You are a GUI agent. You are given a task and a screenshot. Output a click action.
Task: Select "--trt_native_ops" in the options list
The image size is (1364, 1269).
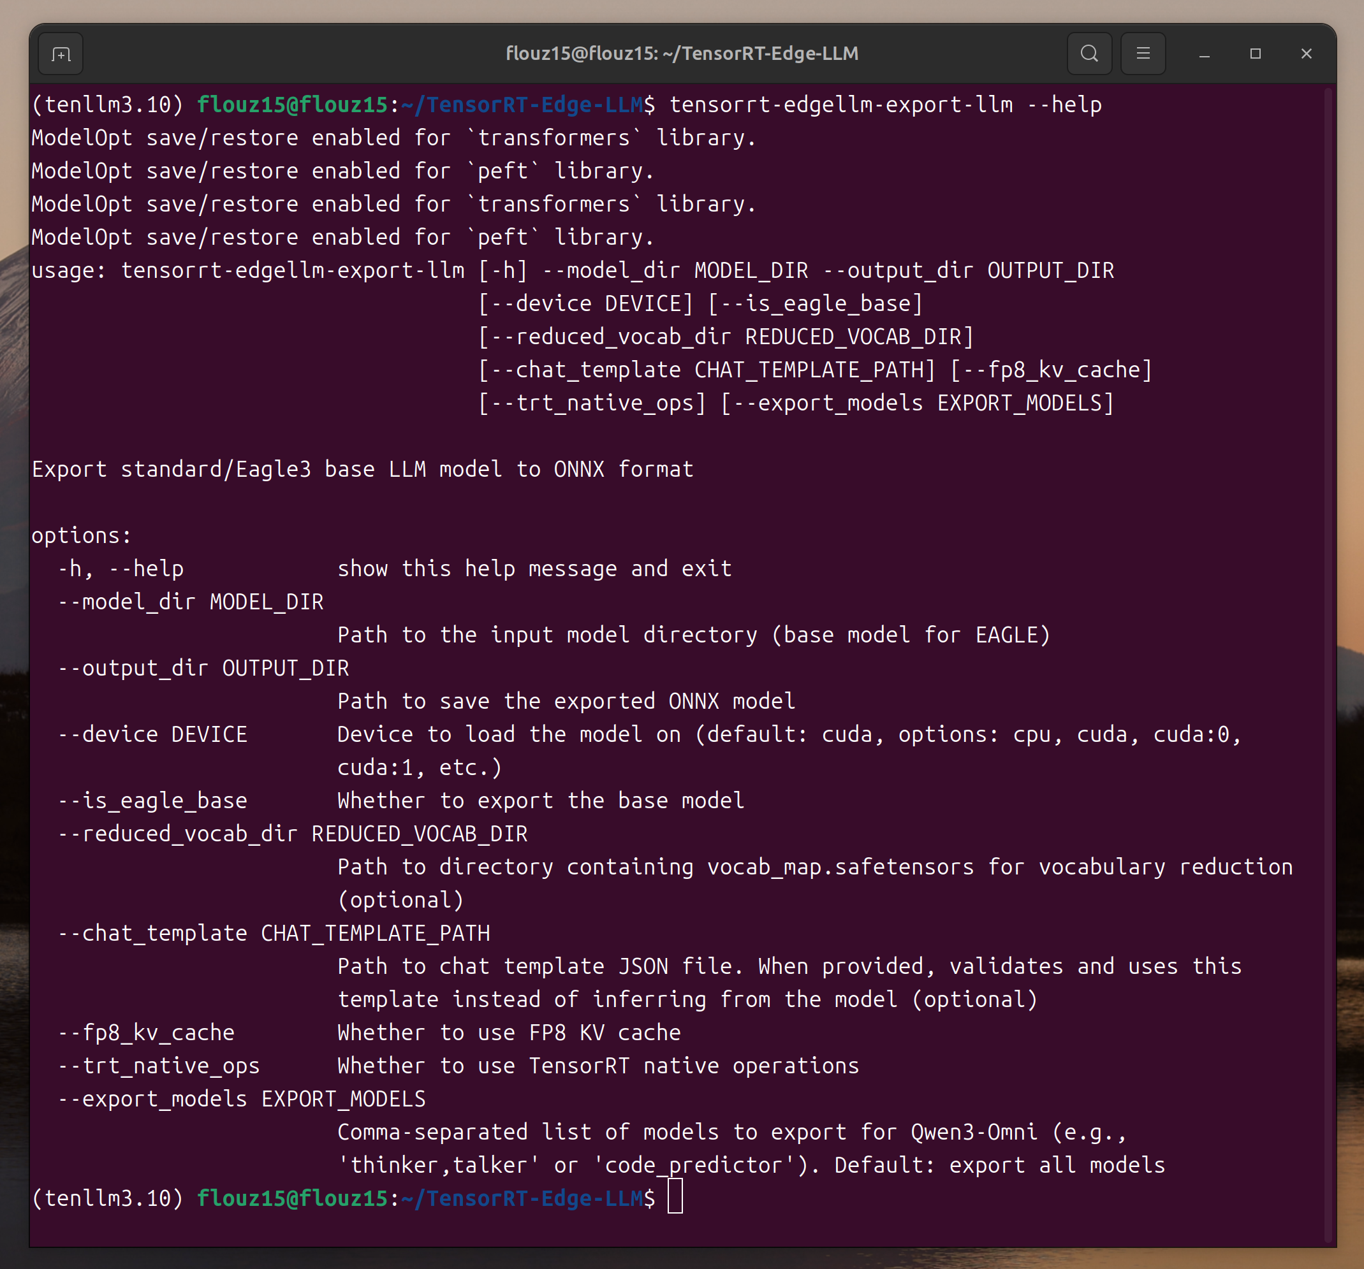point(159,1066)
